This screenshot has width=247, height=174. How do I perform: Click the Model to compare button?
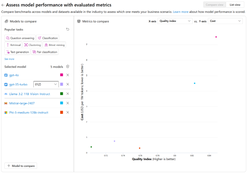coord(21,166)
